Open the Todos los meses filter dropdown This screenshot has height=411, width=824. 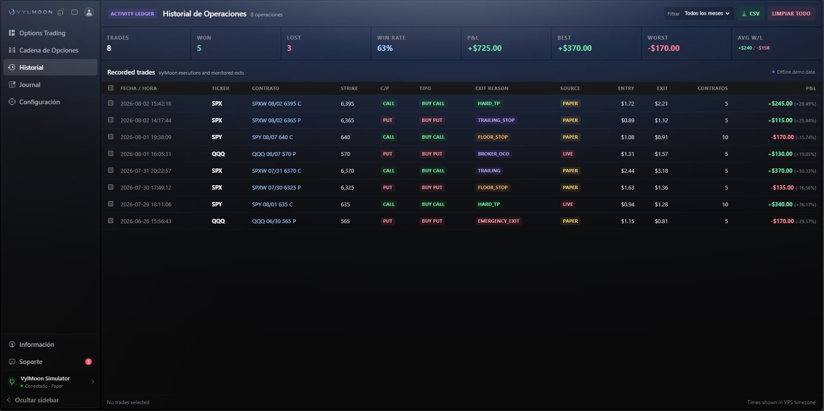[x=707, y=13]
